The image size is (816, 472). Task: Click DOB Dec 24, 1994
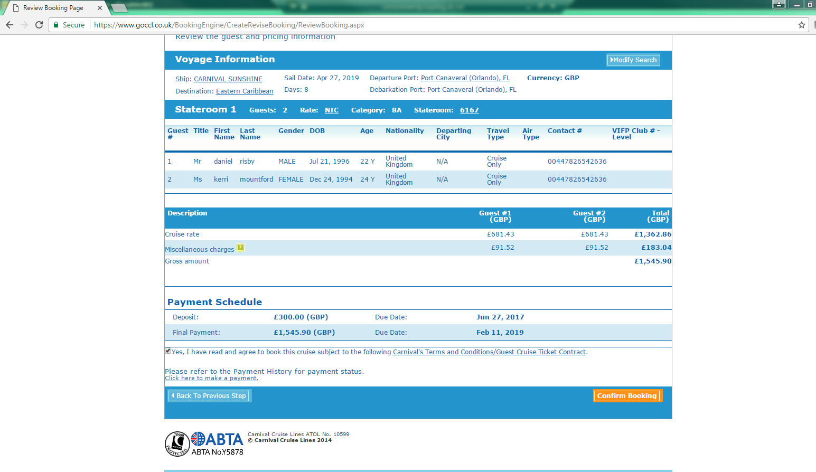[331, 180]
